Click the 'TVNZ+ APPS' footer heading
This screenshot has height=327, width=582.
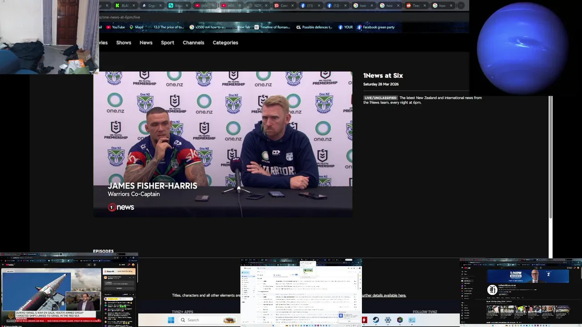tap(182, 312)
